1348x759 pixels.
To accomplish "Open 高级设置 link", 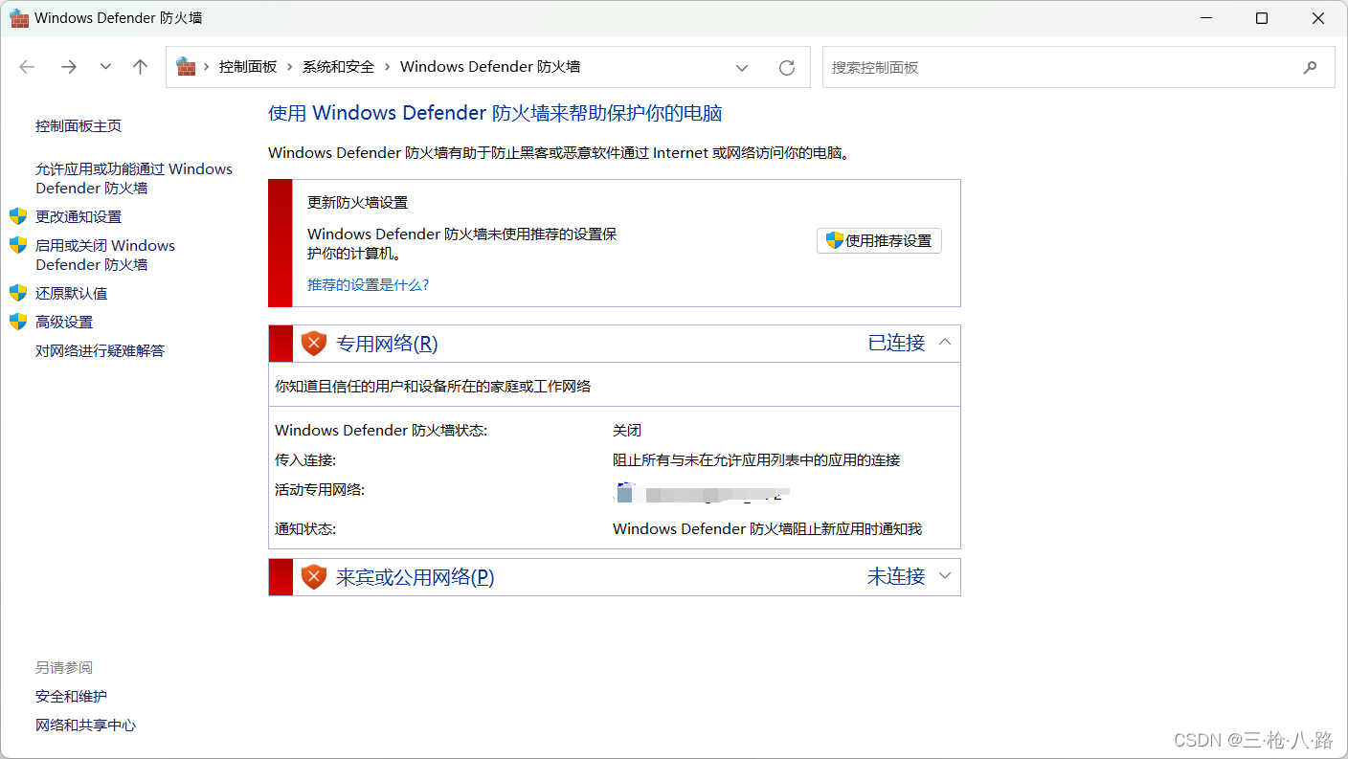I will tap(64, 323).
